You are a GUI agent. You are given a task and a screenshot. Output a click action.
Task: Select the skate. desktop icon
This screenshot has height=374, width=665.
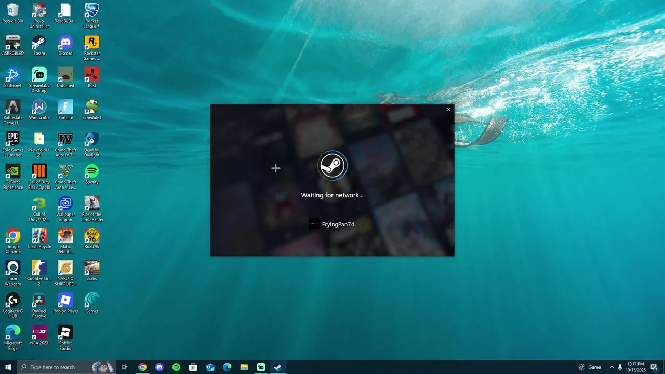(92, 271)
